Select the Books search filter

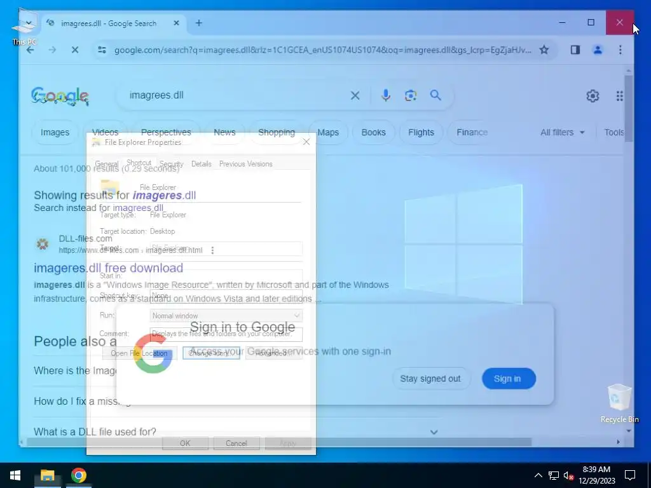point(373,132)
